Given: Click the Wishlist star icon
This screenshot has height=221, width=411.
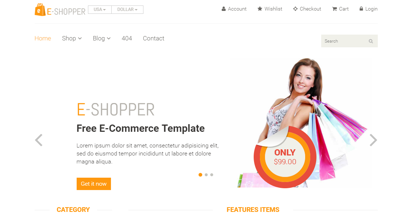Looking at the screenshot, I should pyautogui.click(x=260, y=9).
